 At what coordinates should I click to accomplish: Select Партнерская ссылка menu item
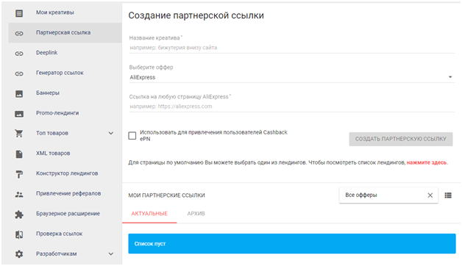click(65, 33)
